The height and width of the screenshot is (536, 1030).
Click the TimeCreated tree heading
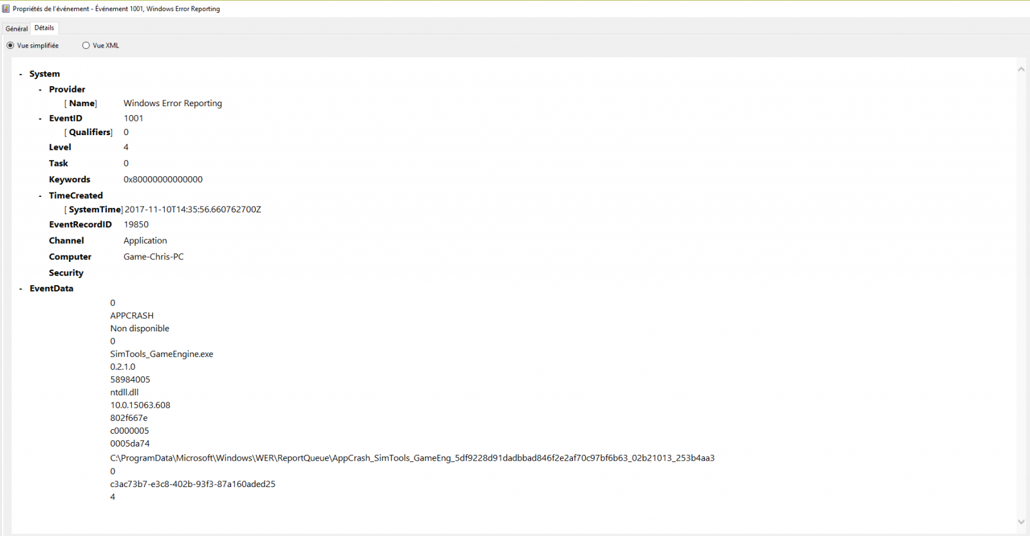[76, 196]
